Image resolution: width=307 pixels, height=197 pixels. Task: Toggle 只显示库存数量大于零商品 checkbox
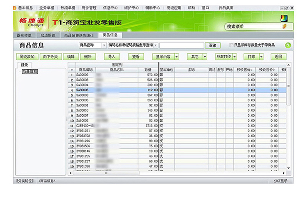pos(231,45)
